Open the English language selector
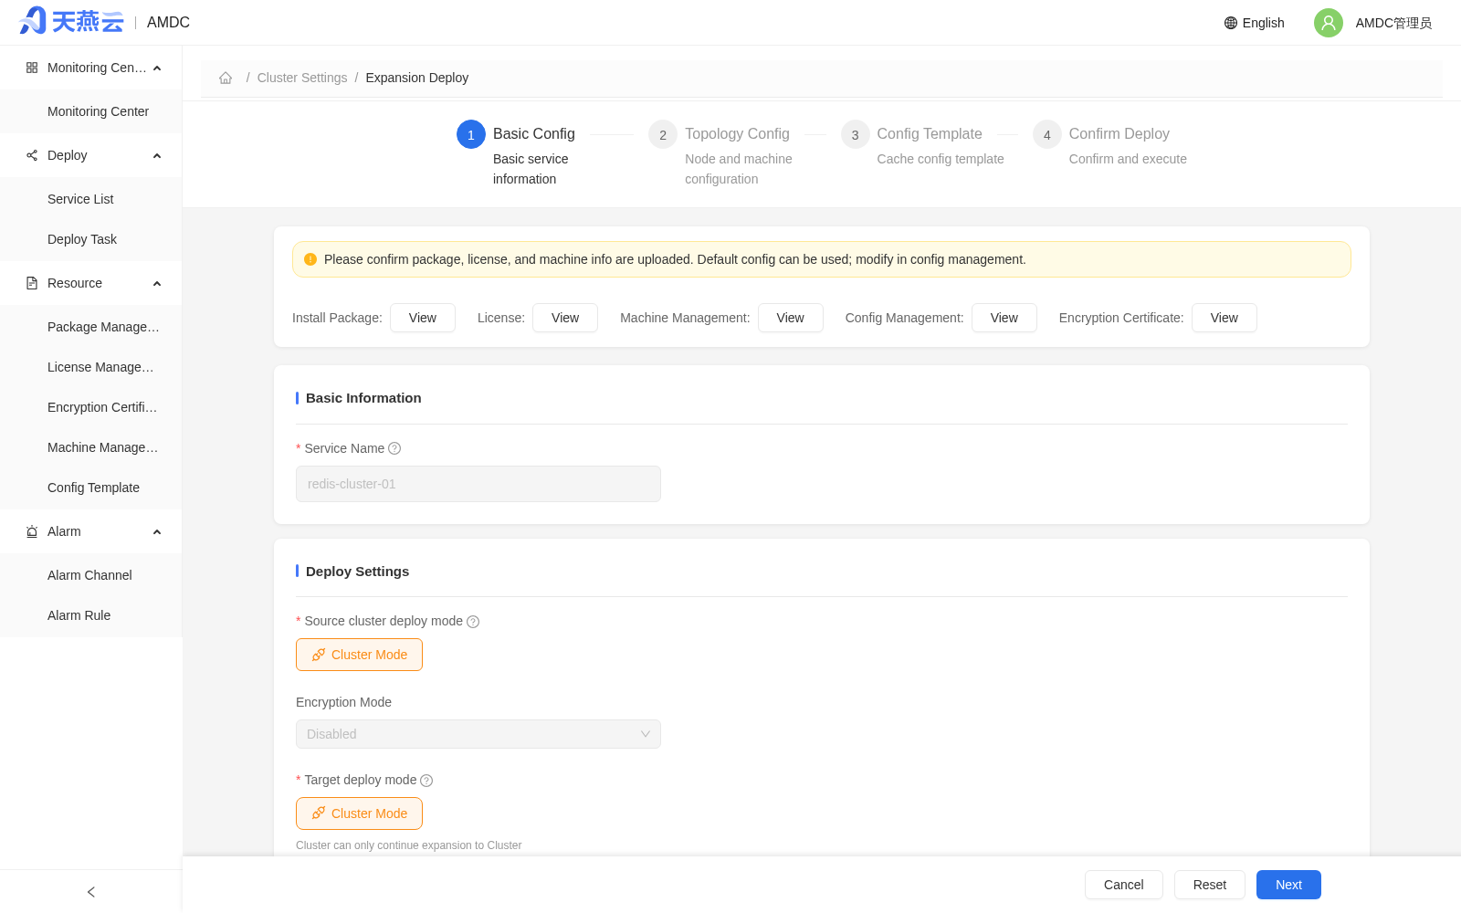Image resolution: width=1461 pixels, height=913 pixels. point(1255,23)
